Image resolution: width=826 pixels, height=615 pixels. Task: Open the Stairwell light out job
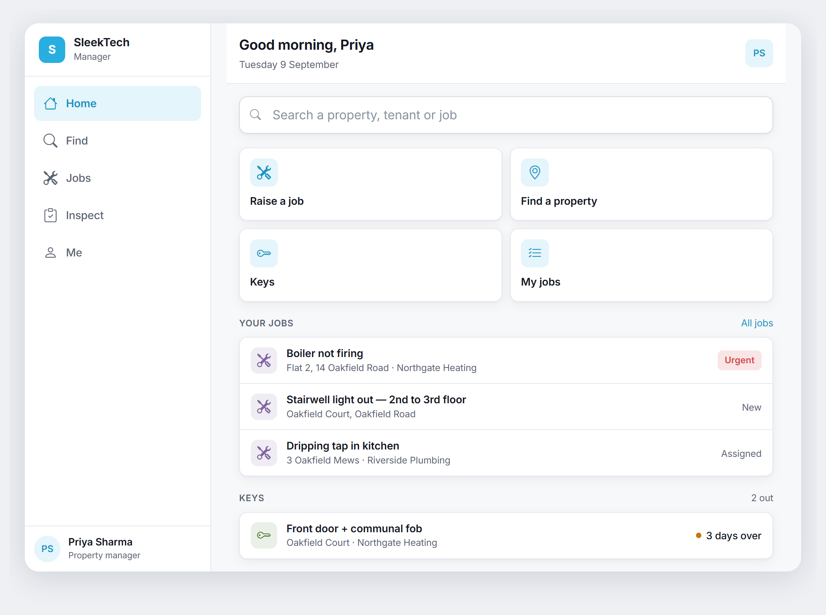tap(506, 407)
